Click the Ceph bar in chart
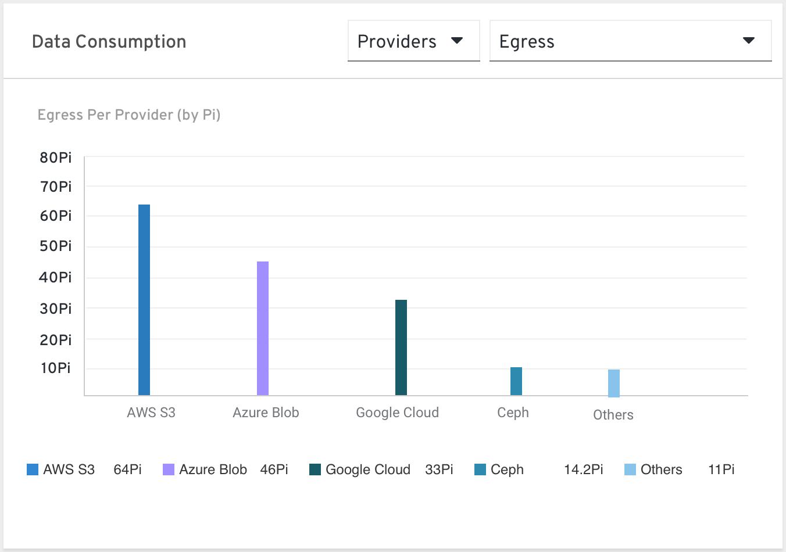The height and width of the screenshot is (552, 786). 516,381
